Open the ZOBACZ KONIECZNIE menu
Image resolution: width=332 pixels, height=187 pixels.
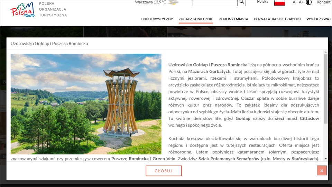(196, 19)
